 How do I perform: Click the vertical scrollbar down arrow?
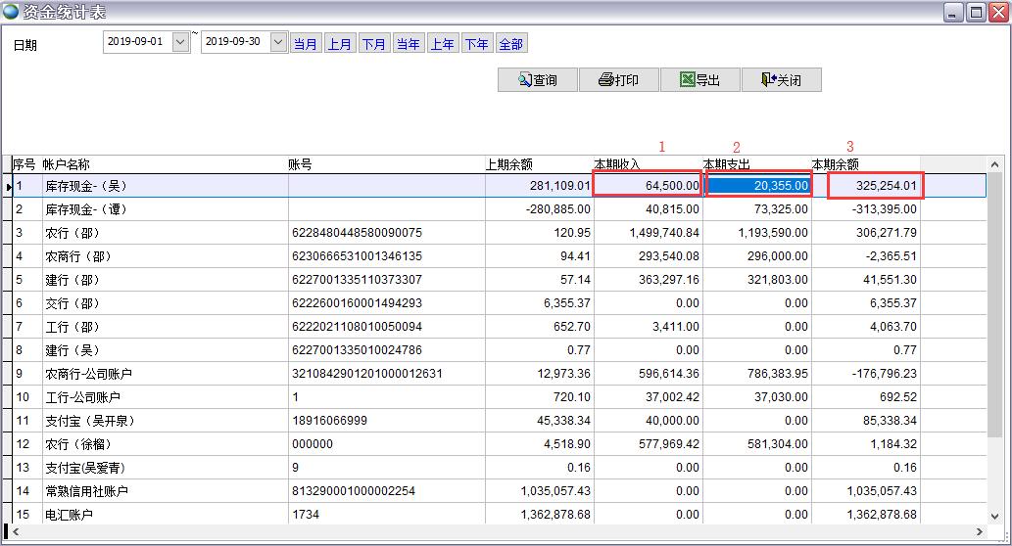click(x=995, y=515)
